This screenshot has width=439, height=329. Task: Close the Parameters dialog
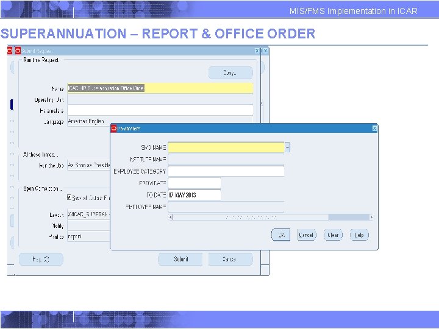coord(374,129)
